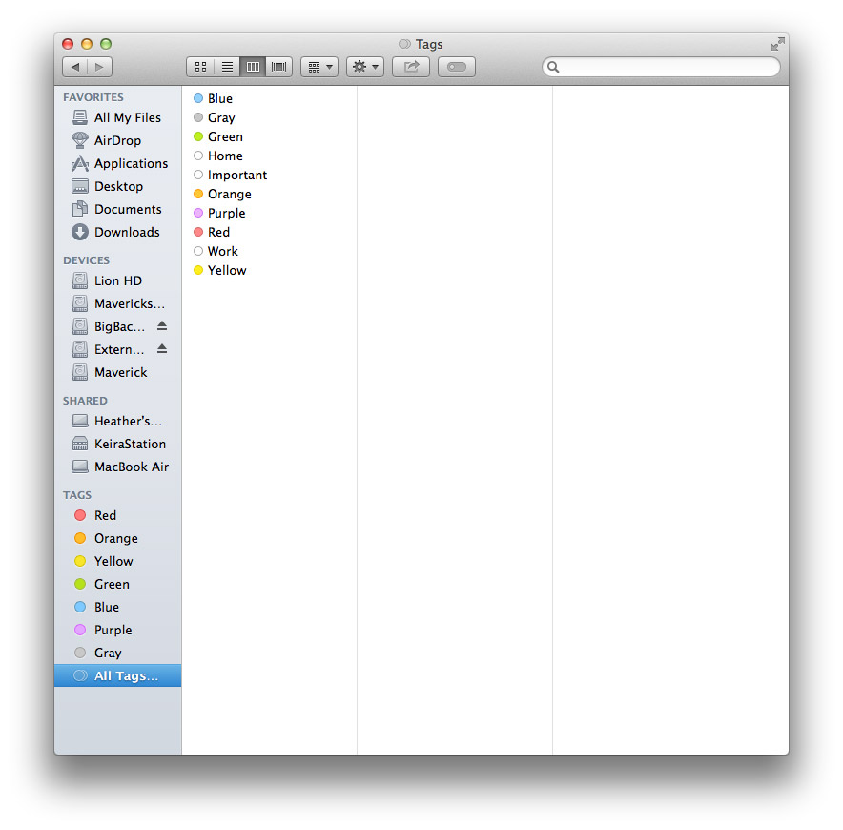Open All My Files in the sidebar

(x=117, y=117)
